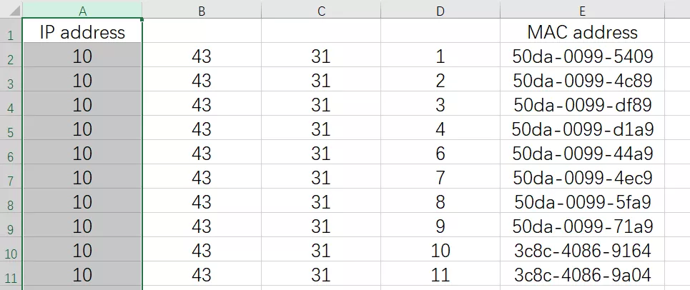Click cell containing 50da-0099-d1a9
The width and height of the screenshot is (690, 290).
[x=583, y=129]
